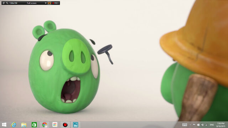This screenshot has height=128, width=228.
Task: Open the clock showing 7:50 PM
Action: (221, 125)
